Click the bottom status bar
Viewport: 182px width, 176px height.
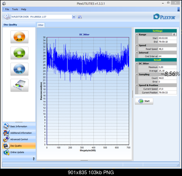[91, 164]
